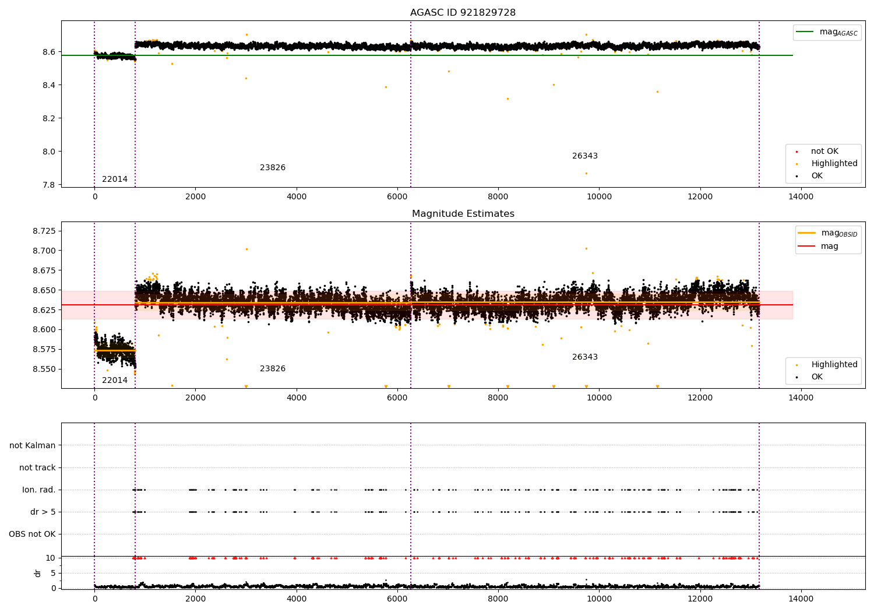Click the plot title AGASC ID 921829728
Image resolution: width=874 pixels, height=612 pixels.
point(463,13)
